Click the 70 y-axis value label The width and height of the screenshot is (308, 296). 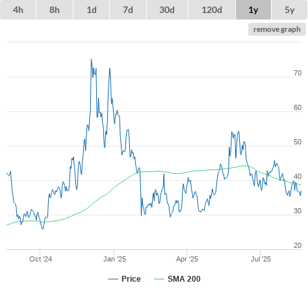tap(298, 73)
